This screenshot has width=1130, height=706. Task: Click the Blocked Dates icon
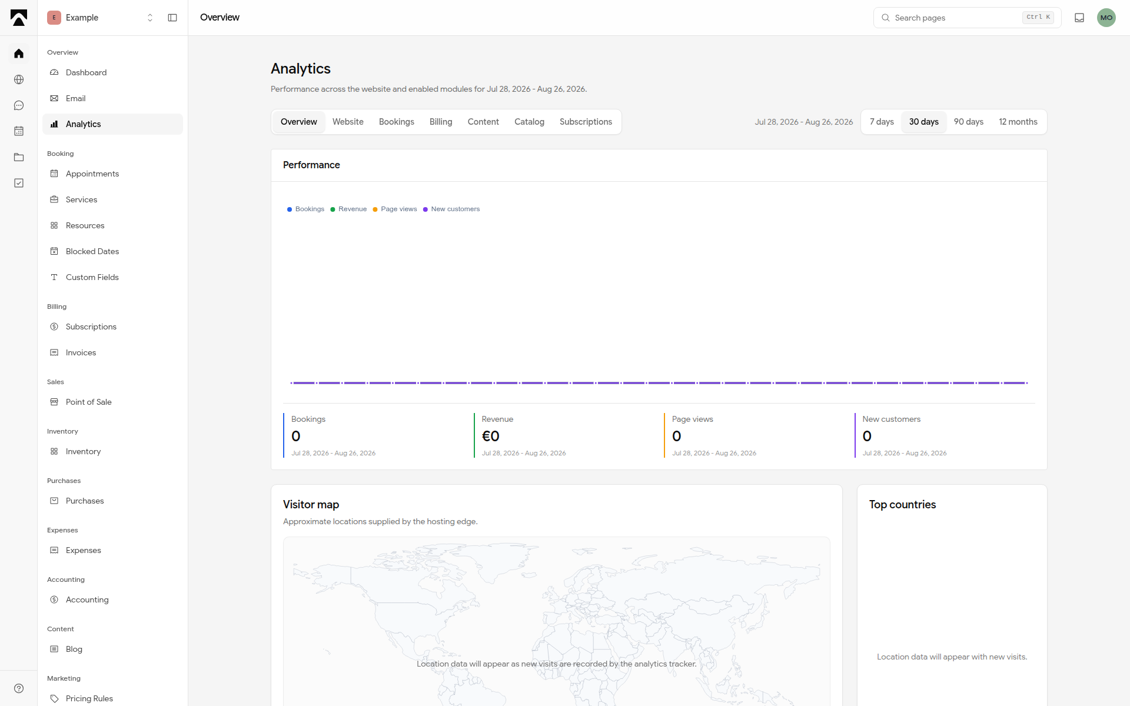54,251
